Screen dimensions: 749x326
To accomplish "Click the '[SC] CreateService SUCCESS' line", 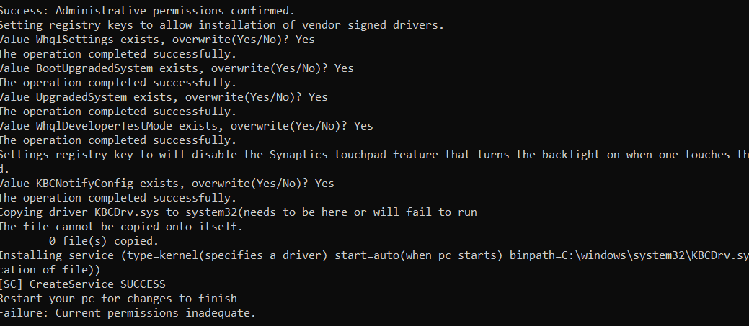I will (x=82, y=284).
